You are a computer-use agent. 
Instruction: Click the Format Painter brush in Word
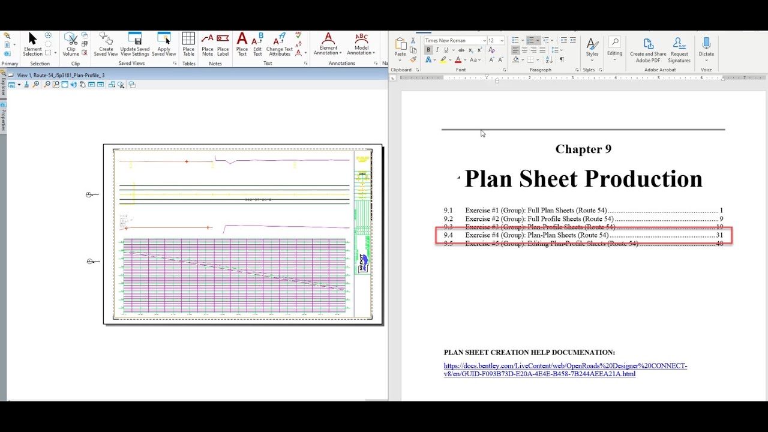pyautogui.click(x=413, y=59)
